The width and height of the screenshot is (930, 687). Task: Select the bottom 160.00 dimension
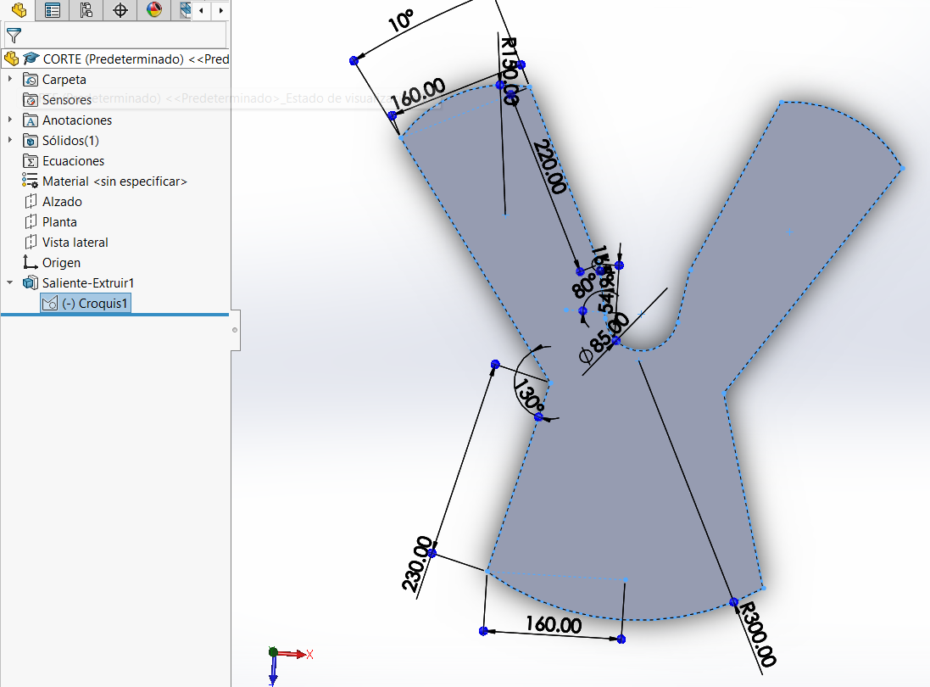(554, 624)
